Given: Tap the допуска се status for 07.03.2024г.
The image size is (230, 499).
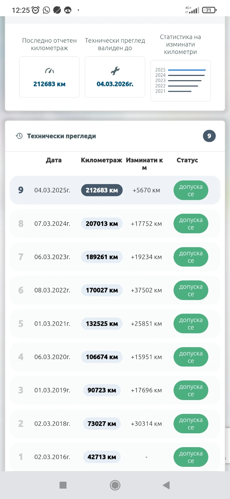Looking at the screenshot, I should coord(191,224).
